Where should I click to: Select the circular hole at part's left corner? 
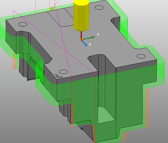(23, 24)
